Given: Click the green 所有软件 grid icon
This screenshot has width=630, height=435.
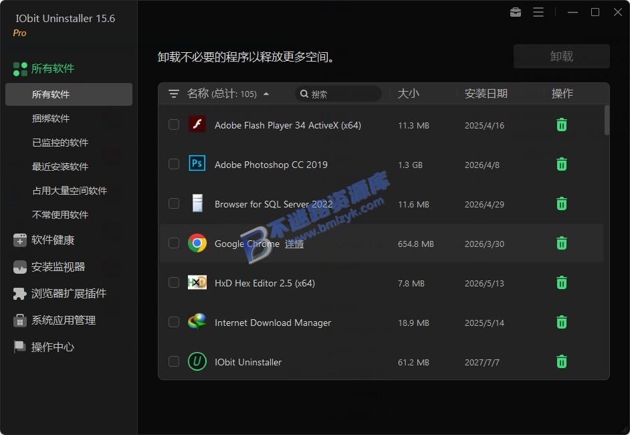Looking at the screenshot, I should tap(20, 69).
